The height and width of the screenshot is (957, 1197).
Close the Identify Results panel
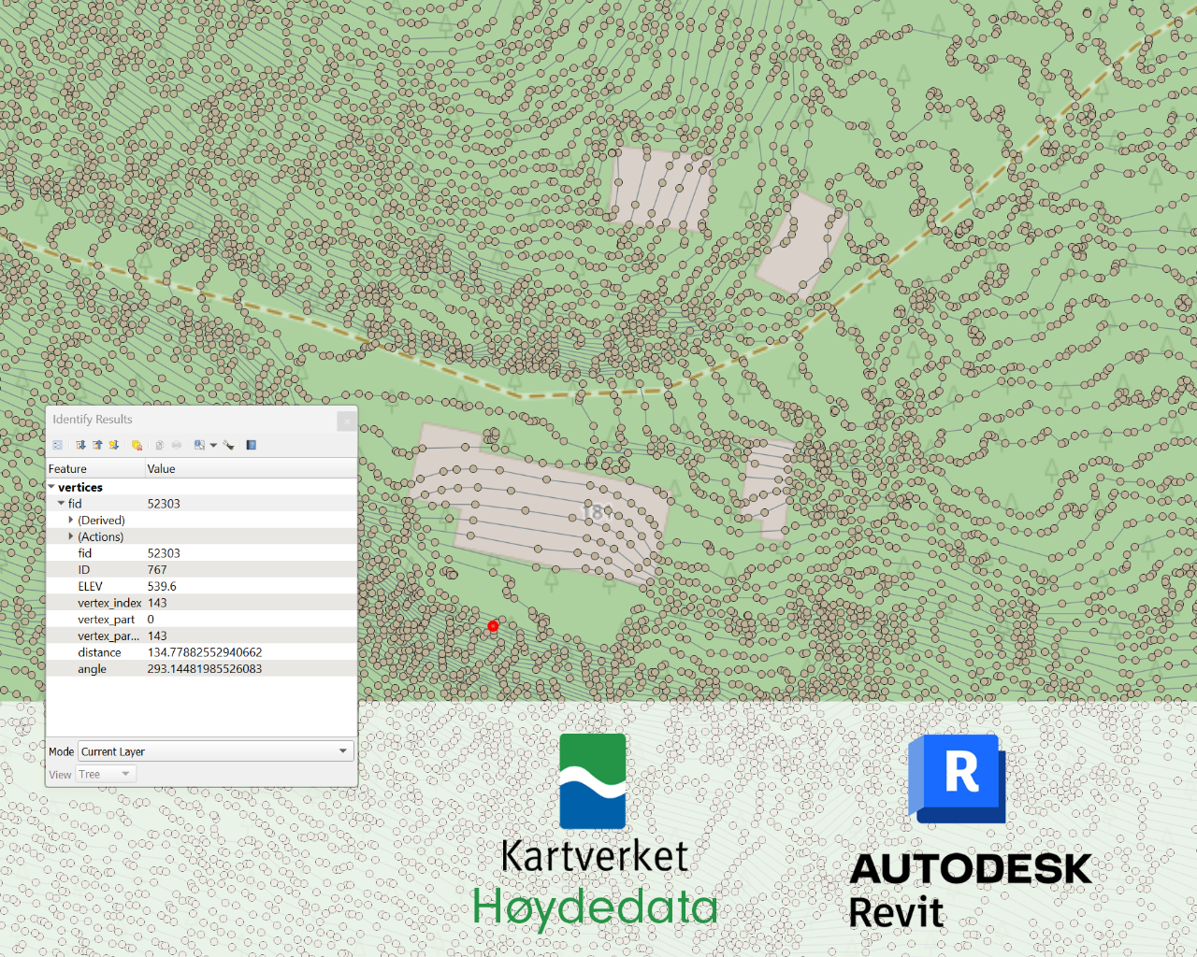click(347, 421)
